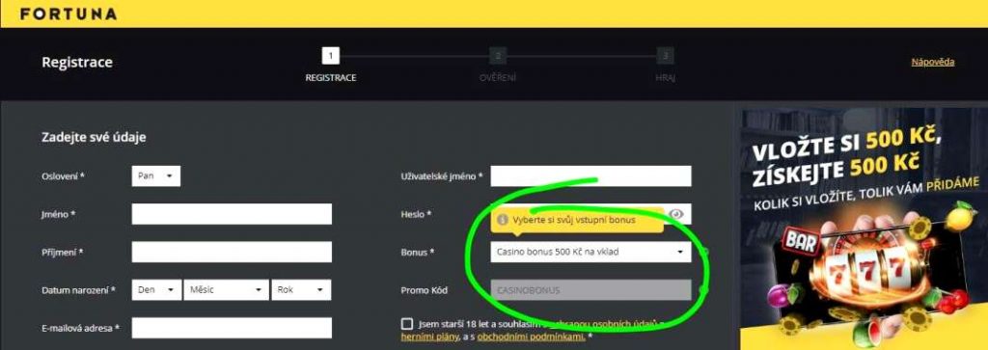Open the Den day dropdown
988x350 pixels.
(156, 289)
